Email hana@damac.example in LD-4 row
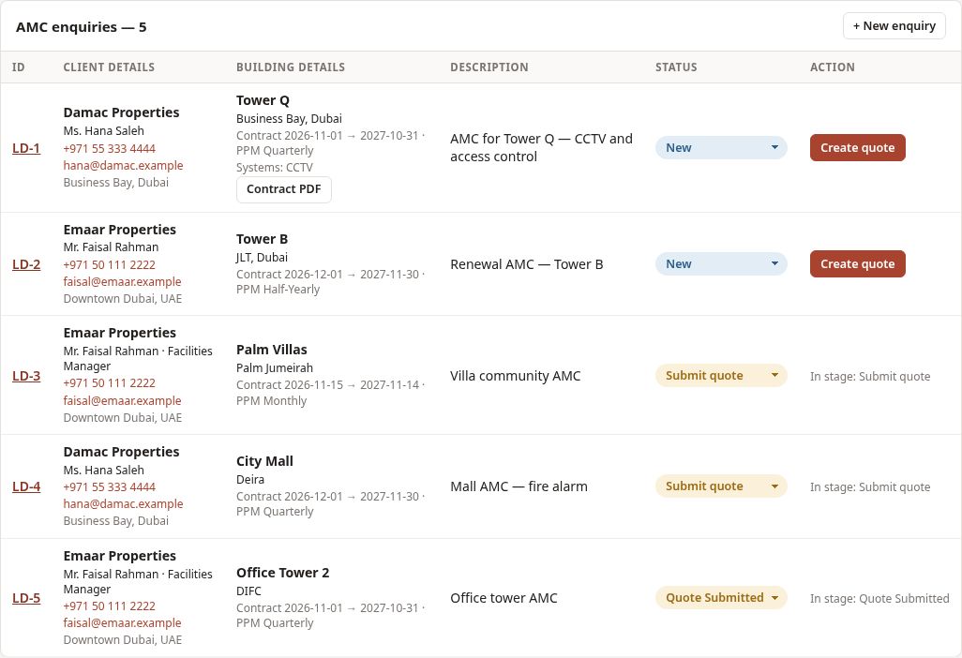The height and width of the screenshot is (658, 962). 124,504
